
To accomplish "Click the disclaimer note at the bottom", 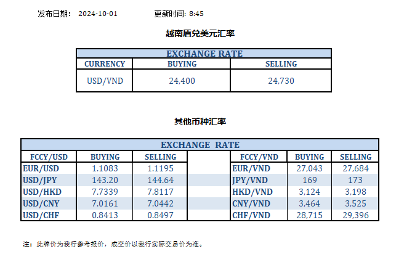I will coord(113,244).
